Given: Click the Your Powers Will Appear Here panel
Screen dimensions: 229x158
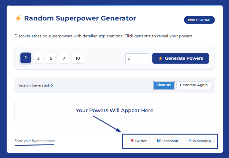Looking at the screenshot, I should click(114, 112).
